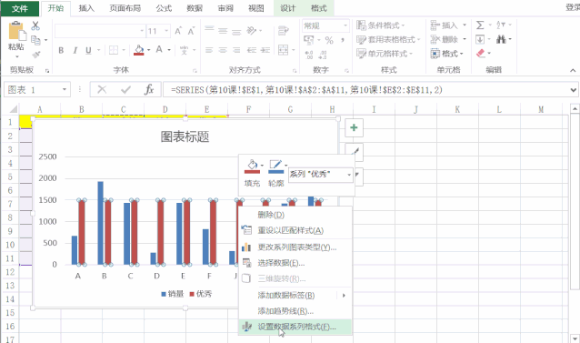Image resolution: width=580 pixels, height=343 pixels.
Task: Click the Chart Styles brush button
Action: coord(355,152)
